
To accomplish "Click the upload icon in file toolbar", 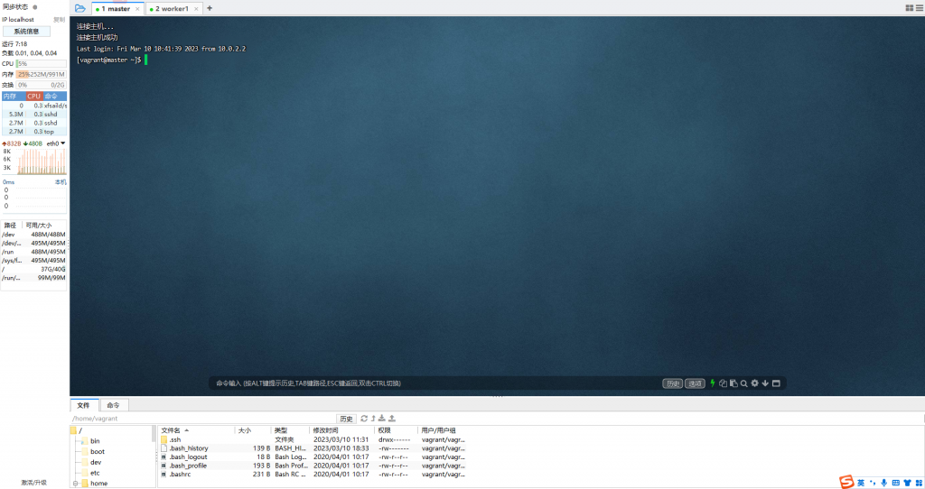I will [392, 419].
